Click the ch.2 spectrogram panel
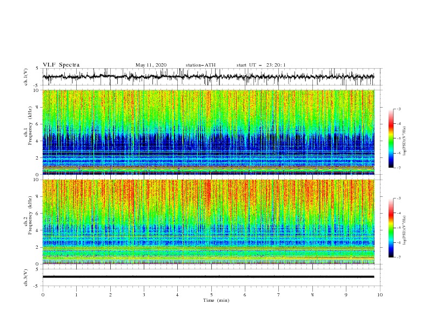 pyautogui.click(x=209, y=222)
